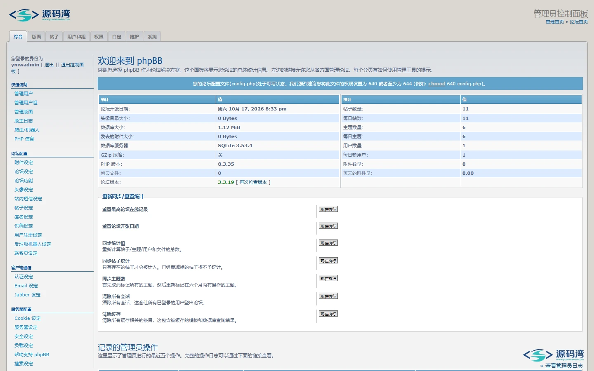The height and width of the screenshot is (371, 594).
Task: Open 管理用户组 in the sidebar
Action: point(26,103)
